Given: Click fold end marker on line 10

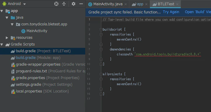Looking at the screenshot, I should click(101, 64).
